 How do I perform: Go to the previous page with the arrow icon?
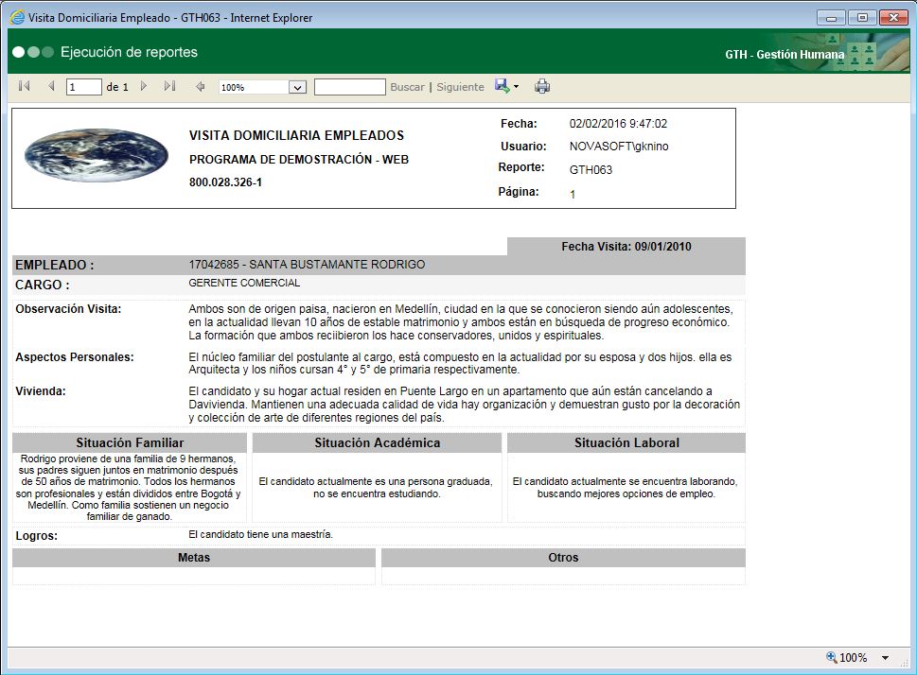(51, 86)
